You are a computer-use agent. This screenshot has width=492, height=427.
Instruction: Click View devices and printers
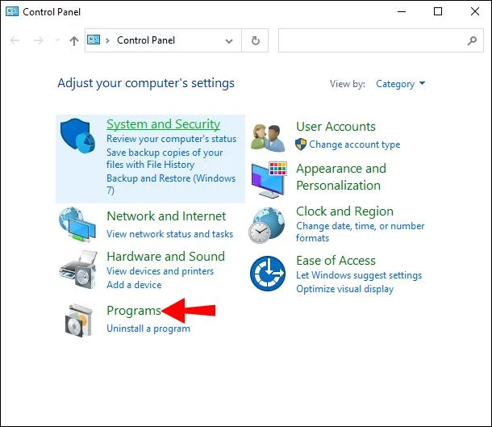[160, 271]
